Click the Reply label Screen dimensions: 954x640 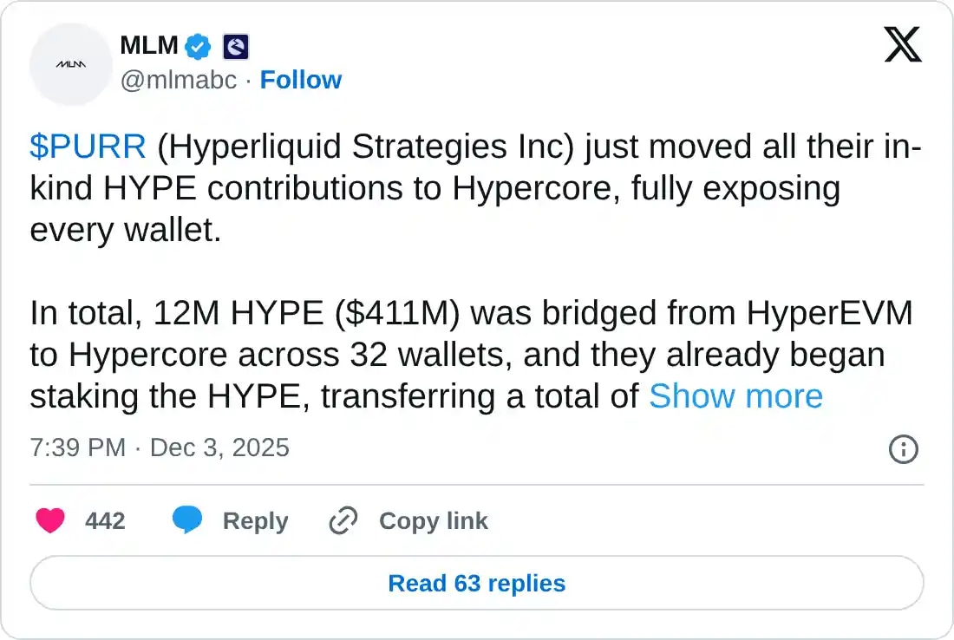click(x=254, y=520)
